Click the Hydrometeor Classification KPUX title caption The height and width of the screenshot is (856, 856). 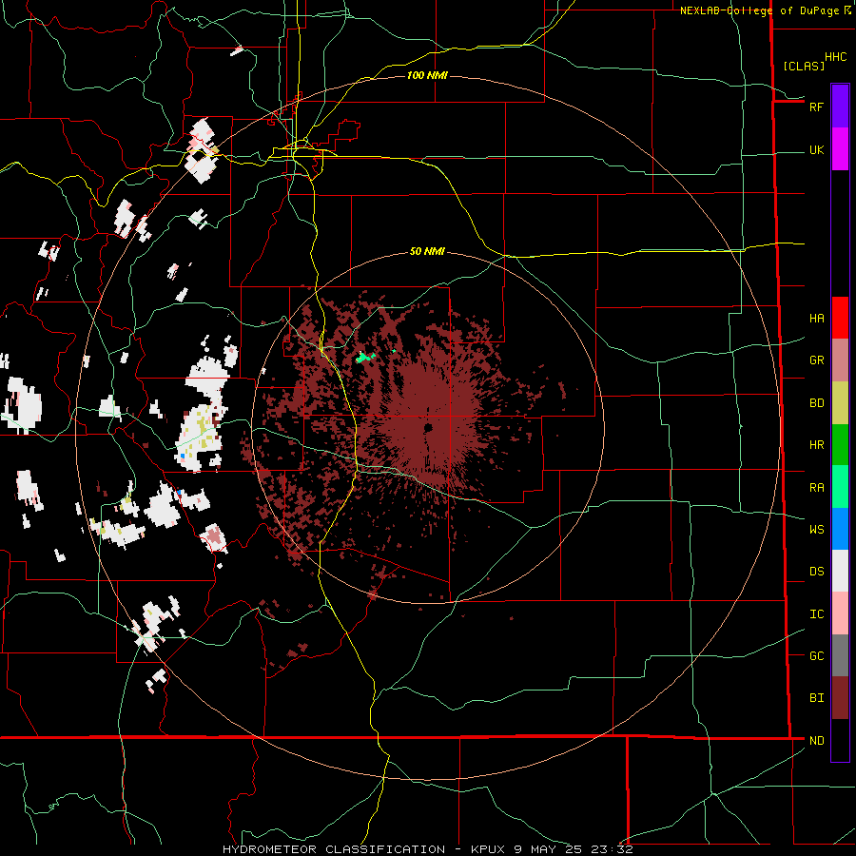click(428, 849)
